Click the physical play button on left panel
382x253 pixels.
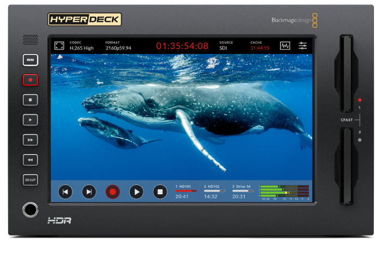30,120
